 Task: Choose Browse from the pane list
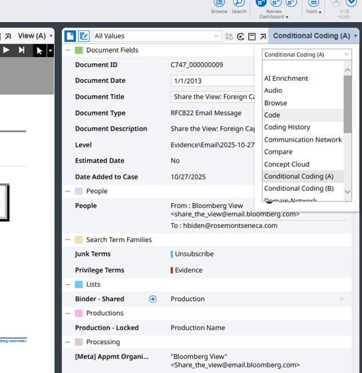pyautogui.click(x=303, y=103)
